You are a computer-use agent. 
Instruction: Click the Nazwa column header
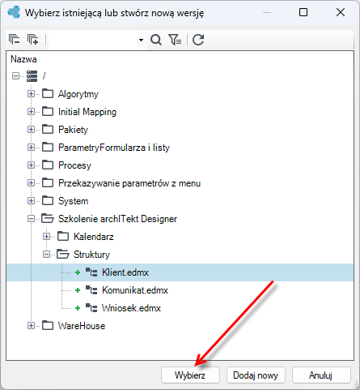tap(23, 59)
